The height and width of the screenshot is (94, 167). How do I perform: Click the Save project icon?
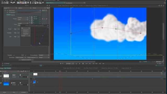pyautogui.click(x=7, y=3)
